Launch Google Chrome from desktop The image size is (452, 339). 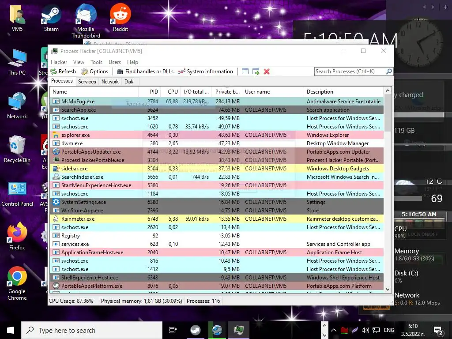[17, 284]
